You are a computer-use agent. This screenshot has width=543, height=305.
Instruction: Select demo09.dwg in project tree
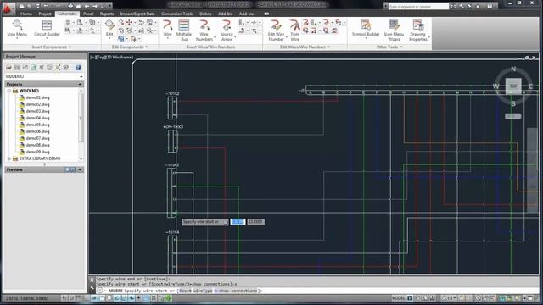point(37,152)
